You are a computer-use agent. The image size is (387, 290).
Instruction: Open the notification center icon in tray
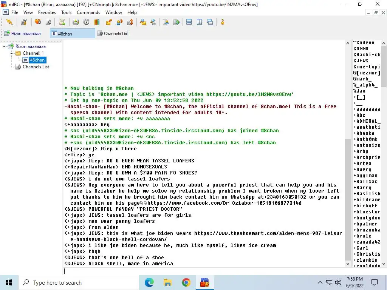[375, 282]
